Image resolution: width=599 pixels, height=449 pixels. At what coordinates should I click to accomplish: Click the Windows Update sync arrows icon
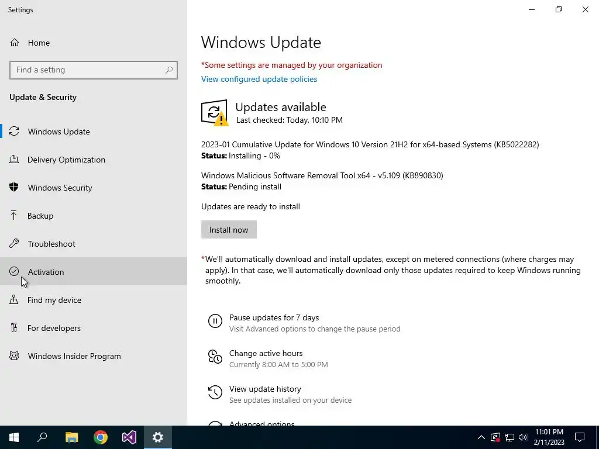click(x=14, y=132)
